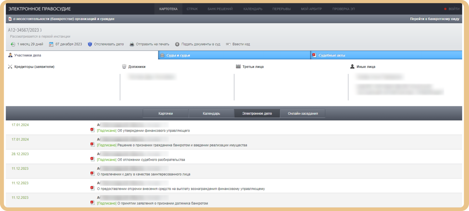
Task: Click the courthouse icon in Суды и судьи
Action: pyautogui.click(x=162, y=55)
